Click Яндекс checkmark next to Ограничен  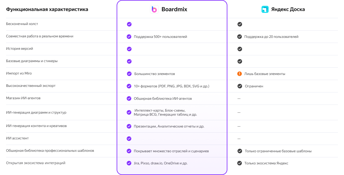pos(240,86)
